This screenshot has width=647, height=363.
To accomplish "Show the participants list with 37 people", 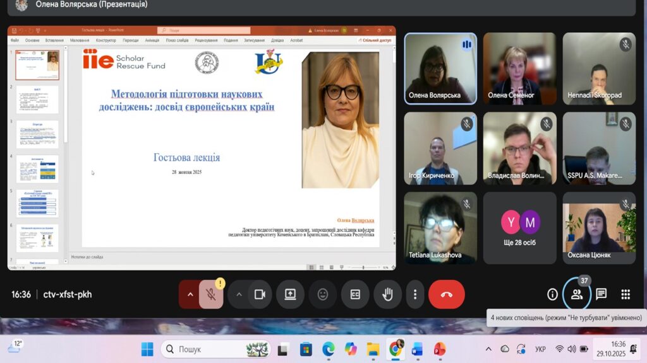I will 576,294.
